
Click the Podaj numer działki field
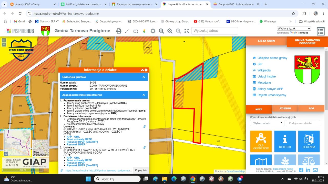(x=303, y=123)
